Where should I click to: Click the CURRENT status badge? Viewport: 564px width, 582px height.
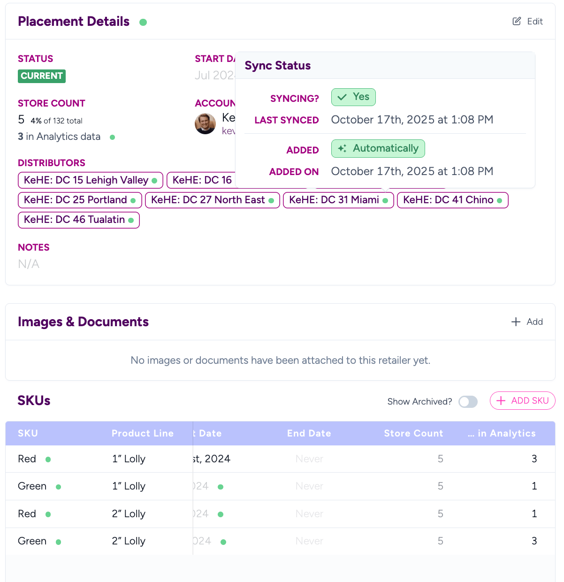click(42, 76)
